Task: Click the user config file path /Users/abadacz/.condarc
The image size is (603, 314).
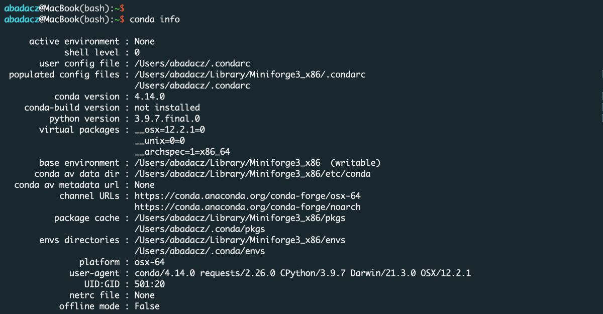Action: (192, 63)
